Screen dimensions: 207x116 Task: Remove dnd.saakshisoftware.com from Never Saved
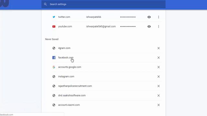(158, 95)
